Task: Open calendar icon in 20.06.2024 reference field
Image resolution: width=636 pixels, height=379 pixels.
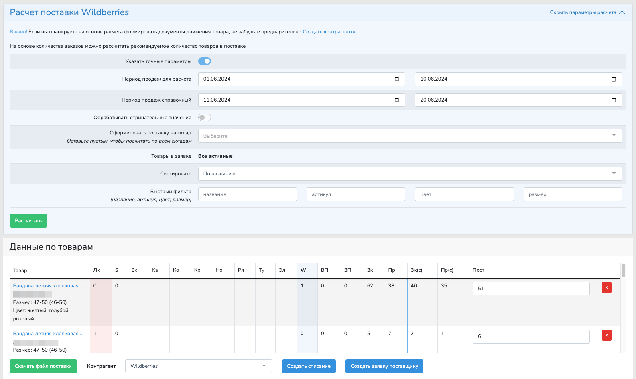Action: tap(614, 100)
